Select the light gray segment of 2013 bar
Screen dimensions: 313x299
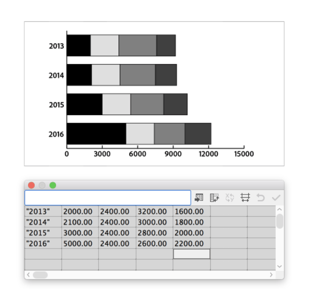[x=104, y=46]
